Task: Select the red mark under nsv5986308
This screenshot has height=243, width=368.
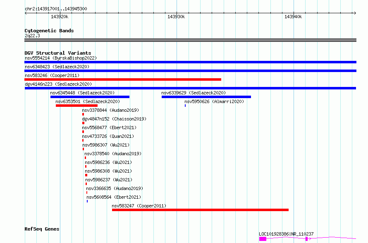Action: pos(86,175)
